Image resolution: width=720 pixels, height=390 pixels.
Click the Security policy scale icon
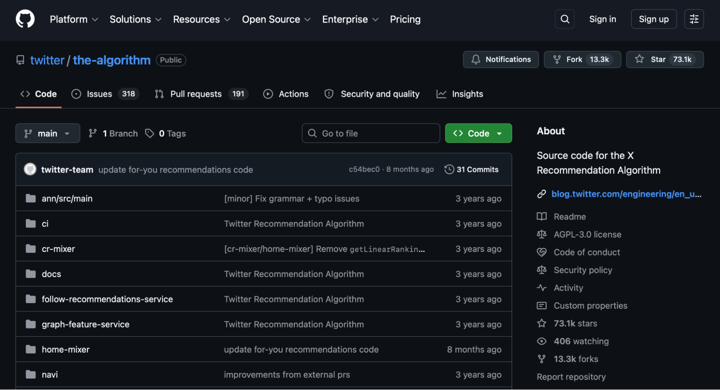click(542, 270)
